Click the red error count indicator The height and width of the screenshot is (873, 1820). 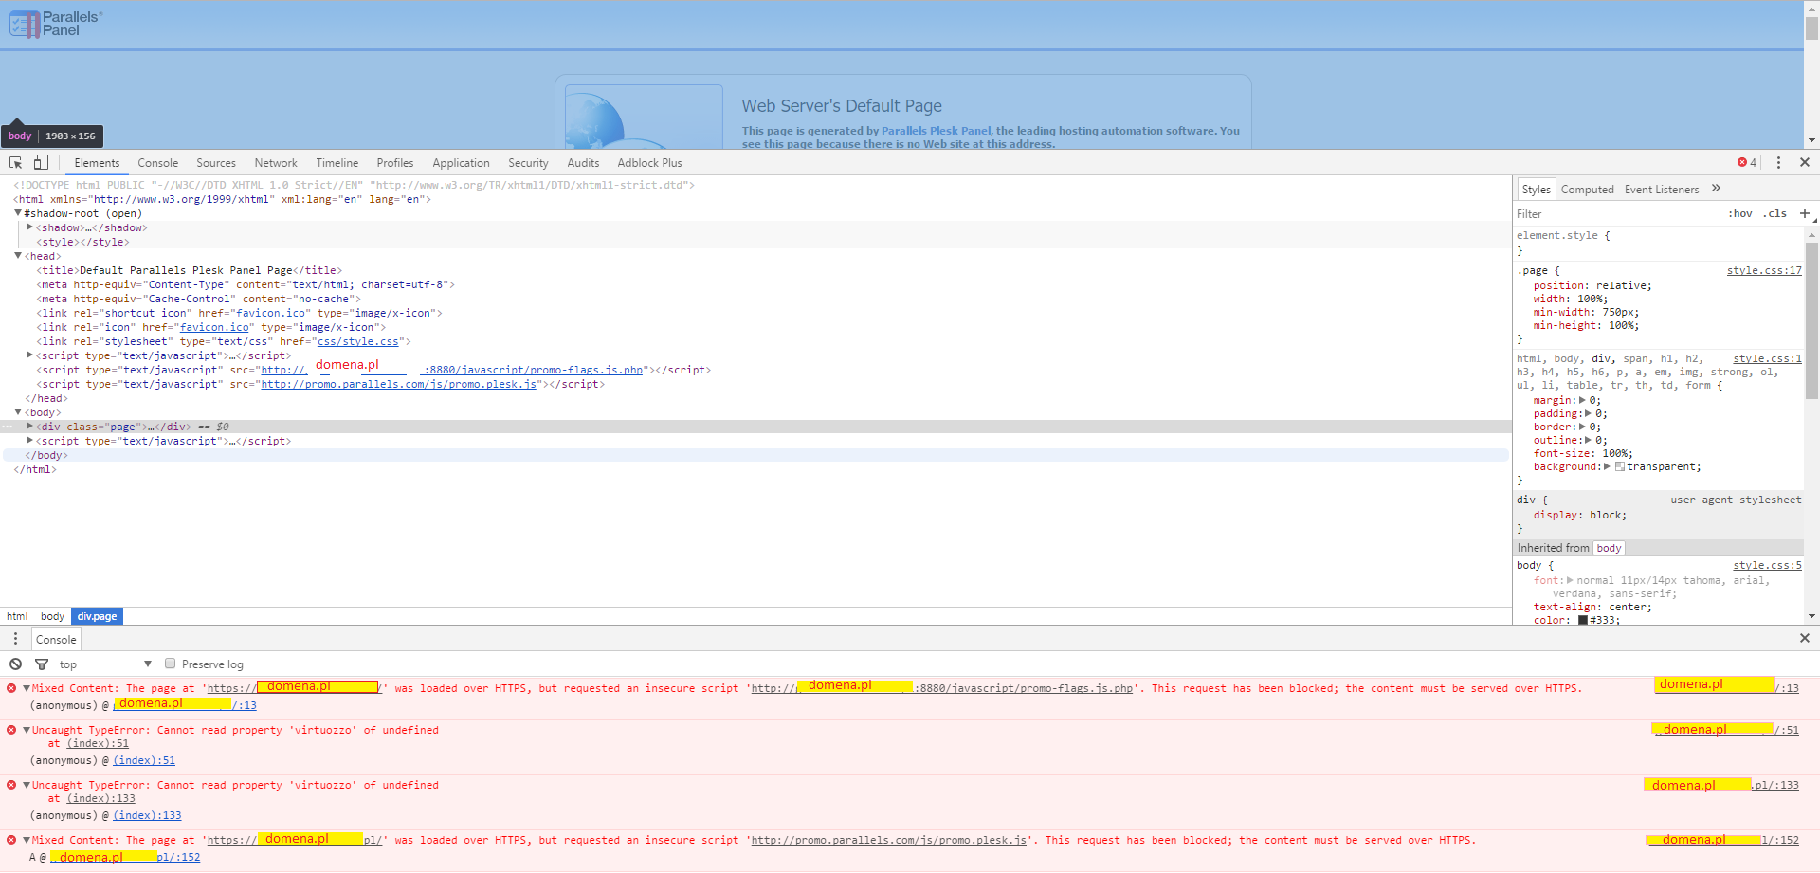pos(1746,163)
